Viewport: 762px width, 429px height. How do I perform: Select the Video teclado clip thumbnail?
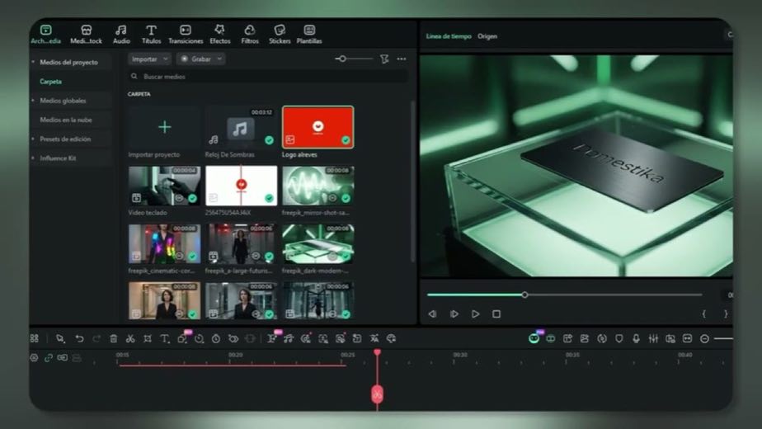[165, 186]
